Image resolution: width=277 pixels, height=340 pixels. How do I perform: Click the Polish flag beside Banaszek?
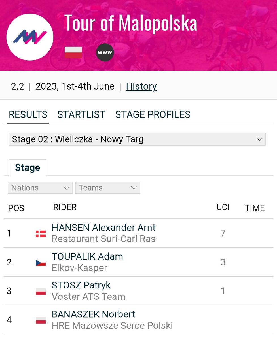(x=41, y=320)
